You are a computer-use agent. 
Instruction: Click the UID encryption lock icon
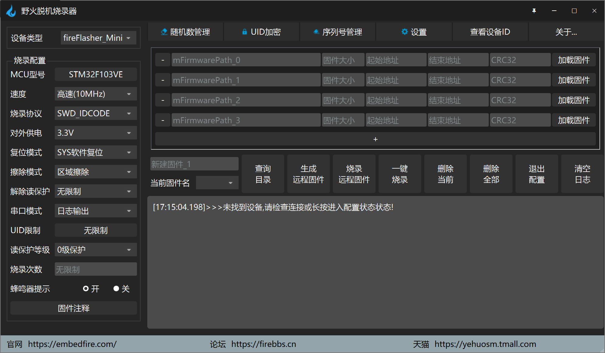pyautogui.click(x=244, y=32)
